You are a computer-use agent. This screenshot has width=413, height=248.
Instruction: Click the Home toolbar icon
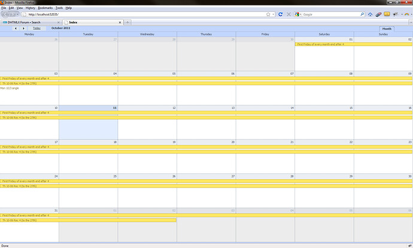(370, 14)
